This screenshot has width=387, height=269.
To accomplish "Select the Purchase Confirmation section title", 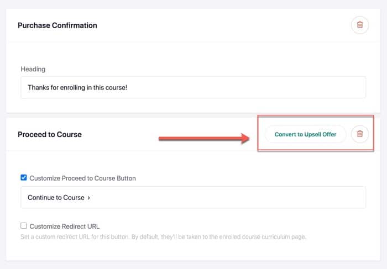I will pos(57,25).
